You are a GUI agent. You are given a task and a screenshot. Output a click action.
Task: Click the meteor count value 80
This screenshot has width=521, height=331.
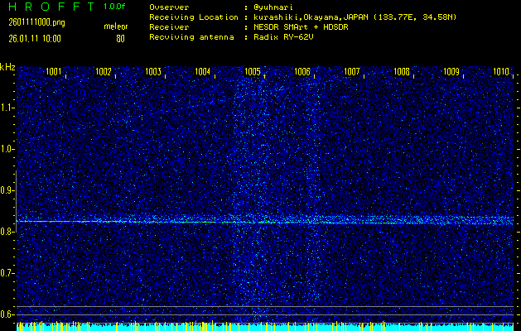tap(120, 39)
